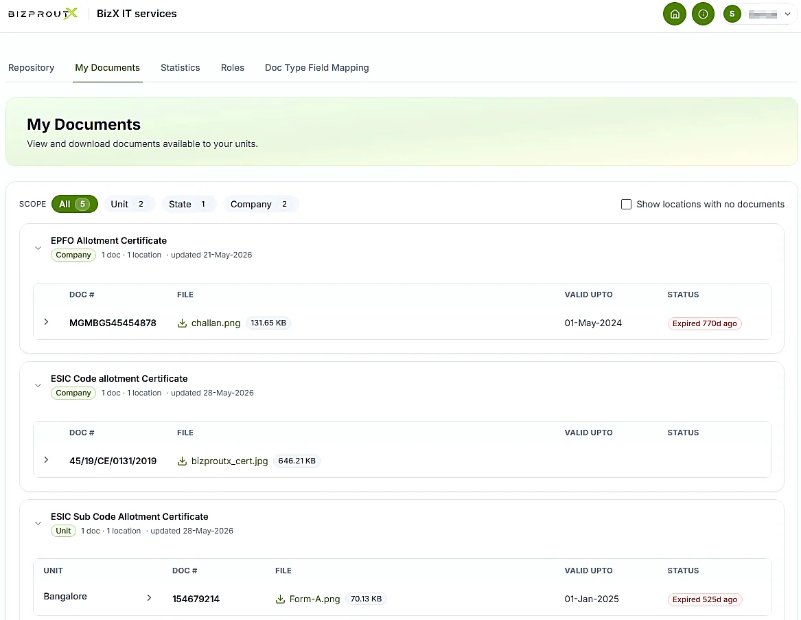This screenshot has height=620, width=801.
Task: Click the Bangalore unit cell
Action: pyautogui.click(x=65, y=597)
